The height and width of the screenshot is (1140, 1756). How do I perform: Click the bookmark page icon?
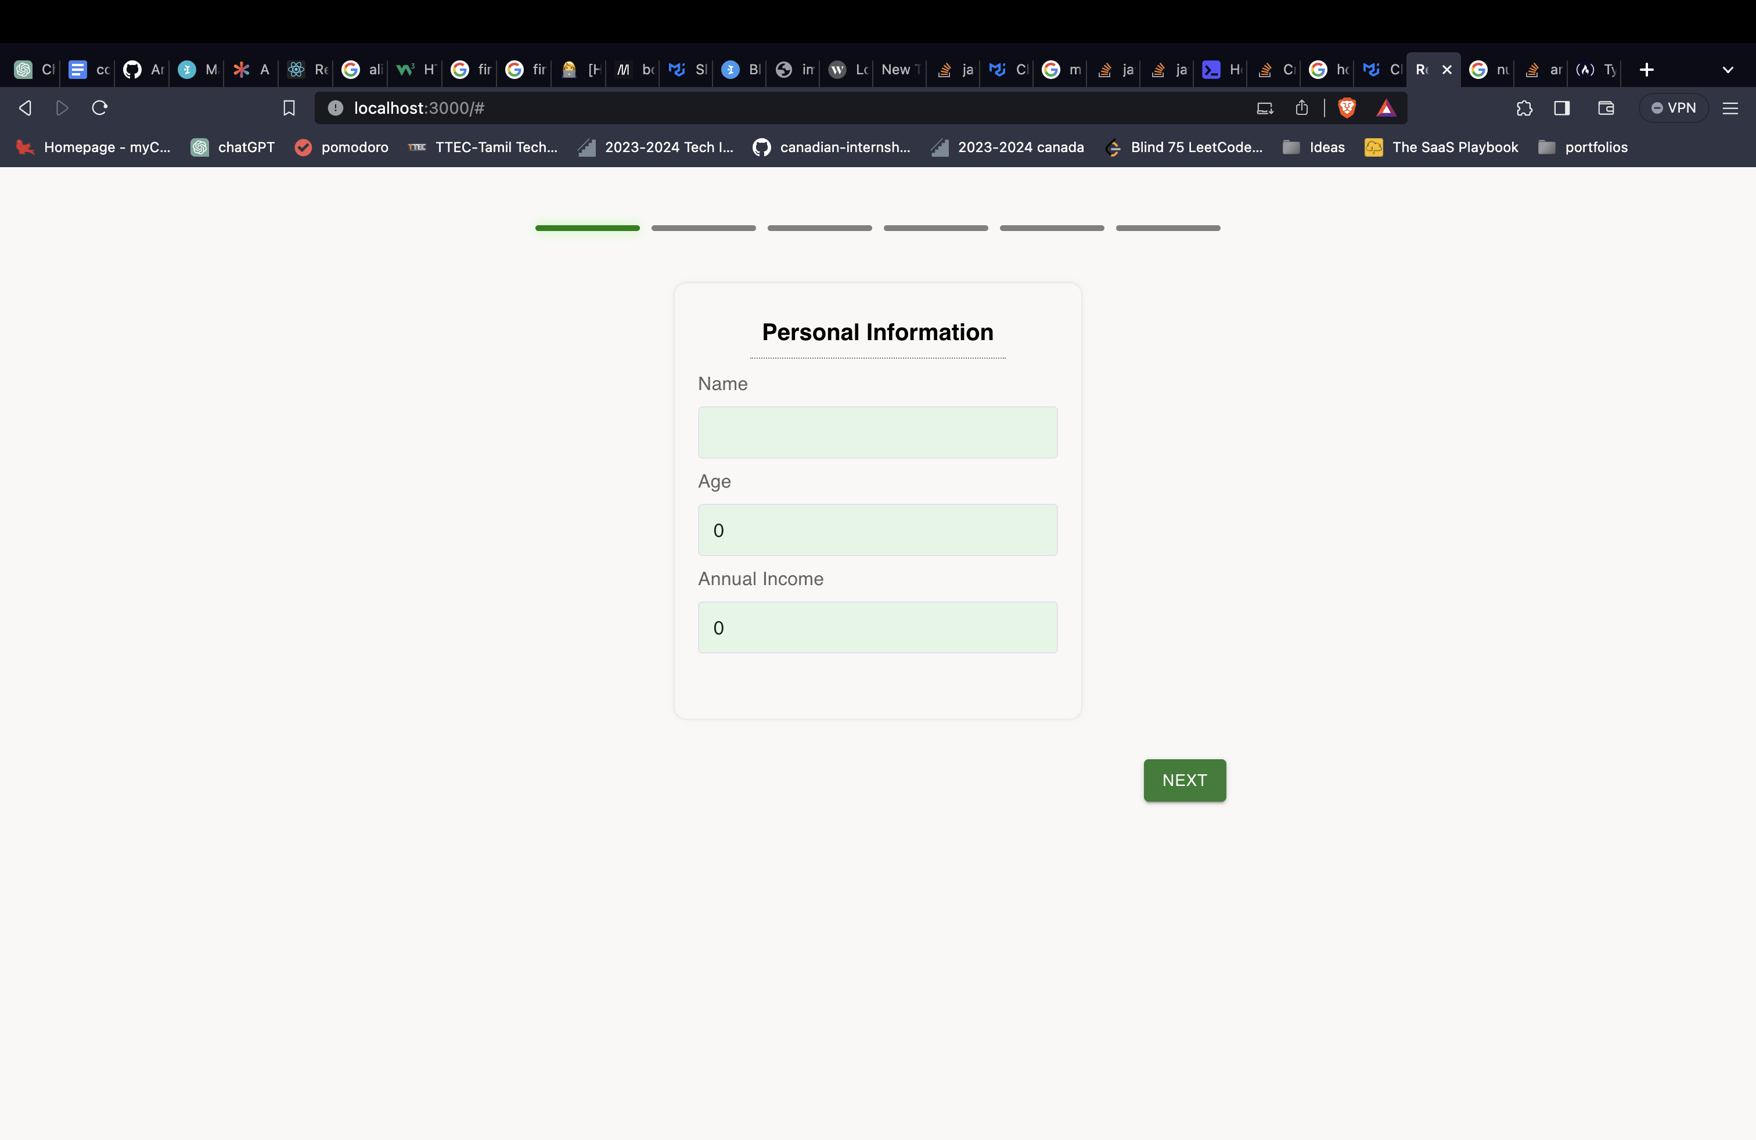click(289, 109)
